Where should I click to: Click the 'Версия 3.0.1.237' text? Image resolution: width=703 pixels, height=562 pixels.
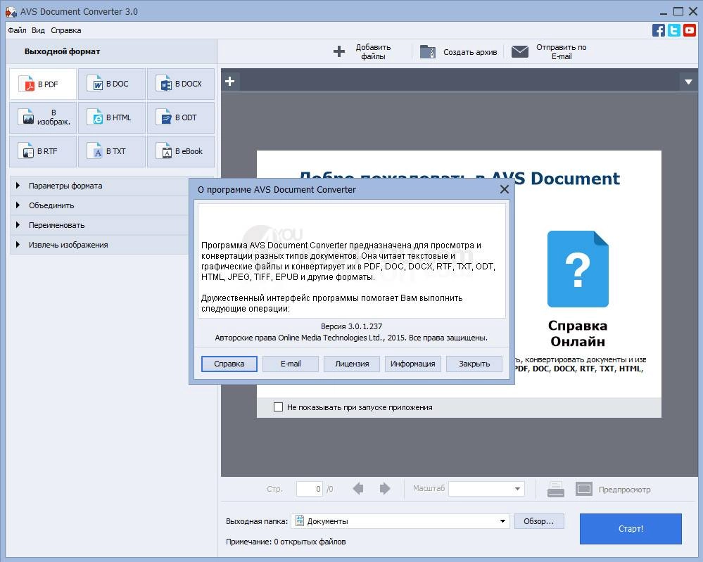point(352,326)
